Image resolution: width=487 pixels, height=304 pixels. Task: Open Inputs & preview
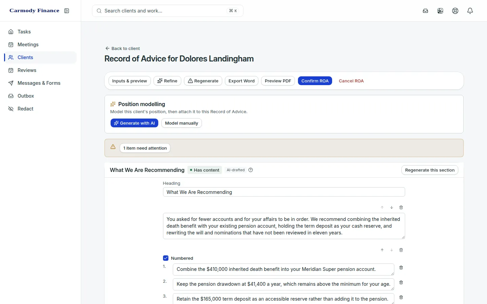tap(130, 81)
